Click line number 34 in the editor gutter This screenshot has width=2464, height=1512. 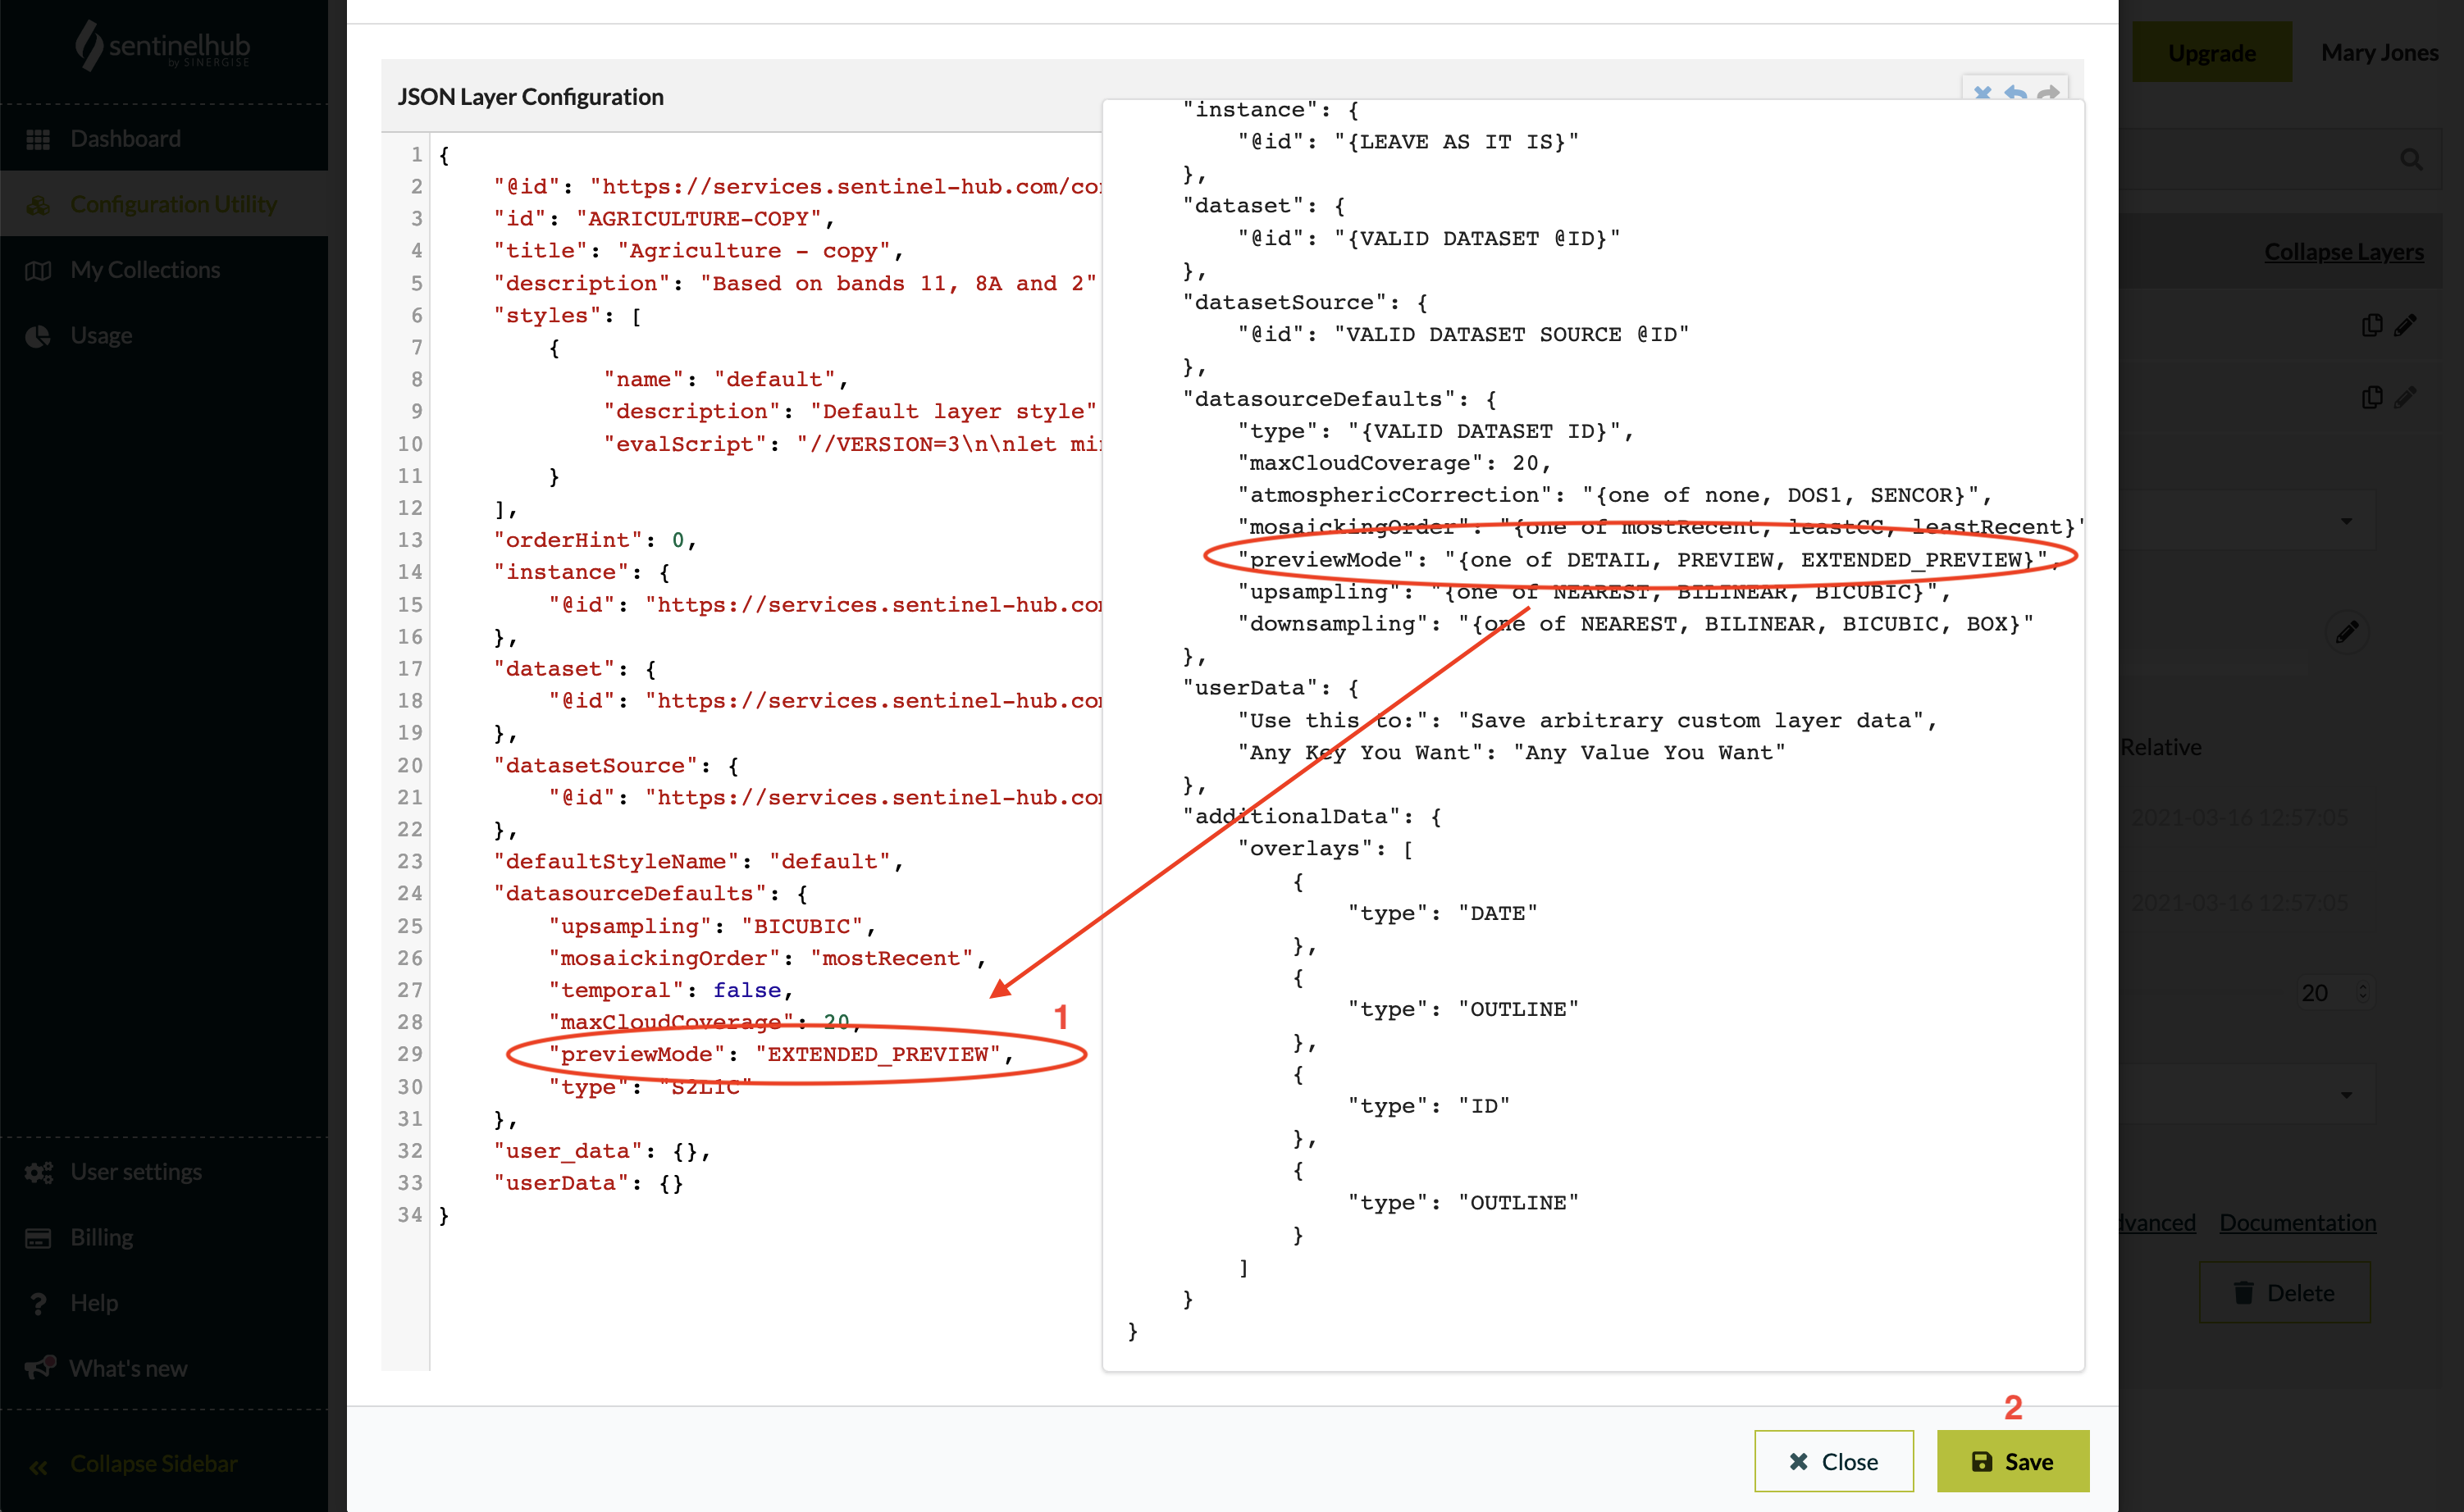coord(410,1215)
